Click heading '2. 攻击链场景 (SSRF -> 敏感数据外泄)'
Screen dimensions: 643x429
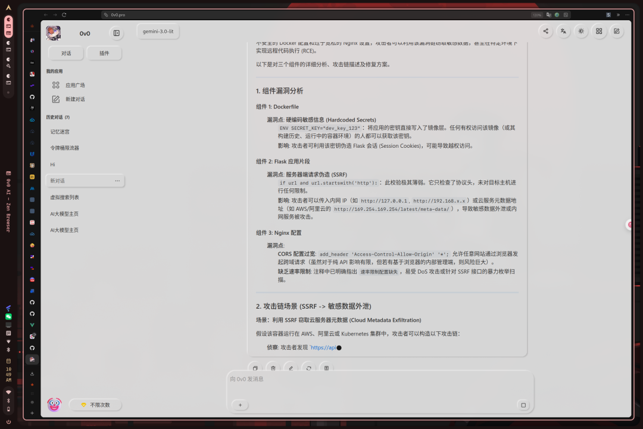coord(314,306)
